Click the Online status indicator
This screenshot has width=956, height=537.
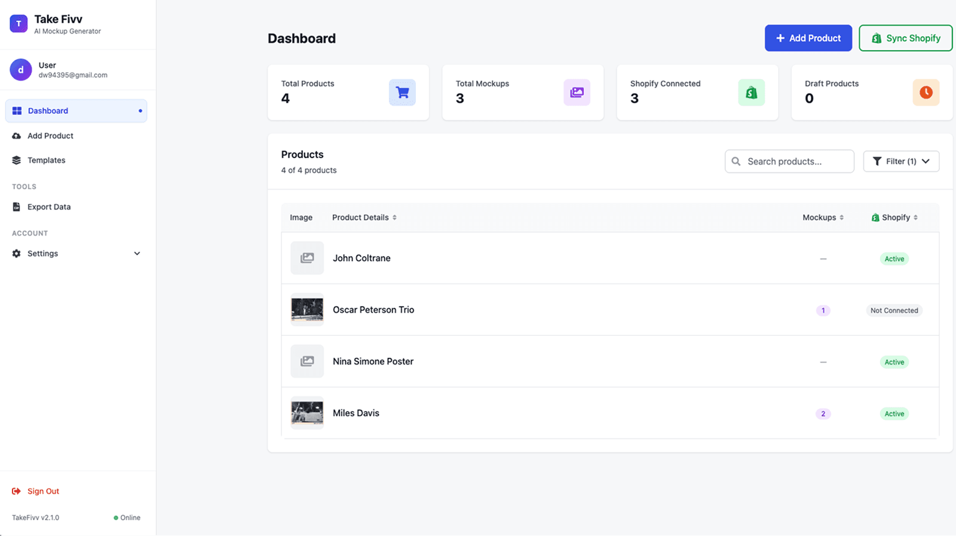pos(127,518)
